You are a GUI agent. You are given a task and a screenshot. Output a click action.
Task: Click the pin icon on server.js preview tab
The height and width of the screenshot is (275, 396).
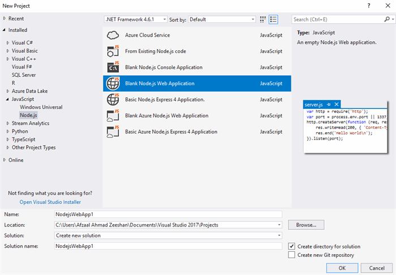(329, 104)
